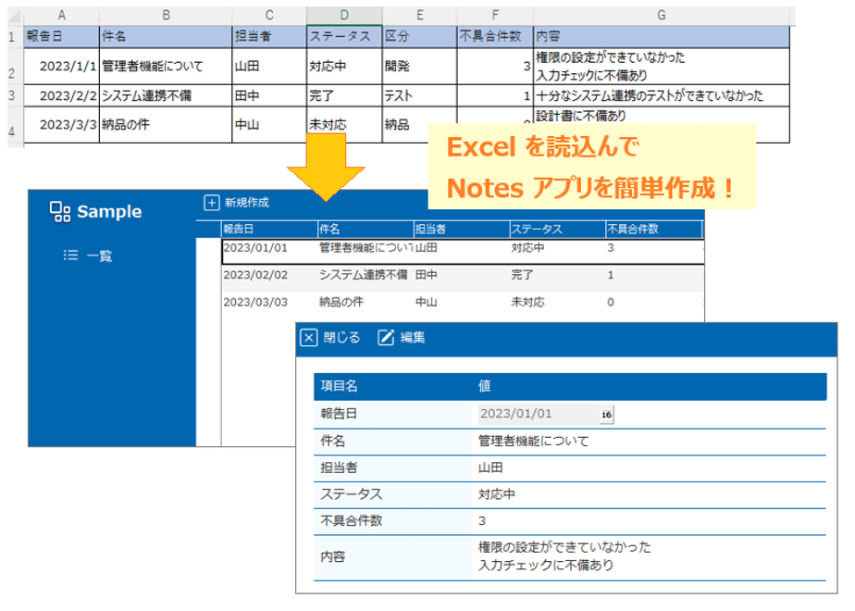This screenshot has width=855, height=611.
Task: Click 未対応 status in Notes view list
Action: 527,302
